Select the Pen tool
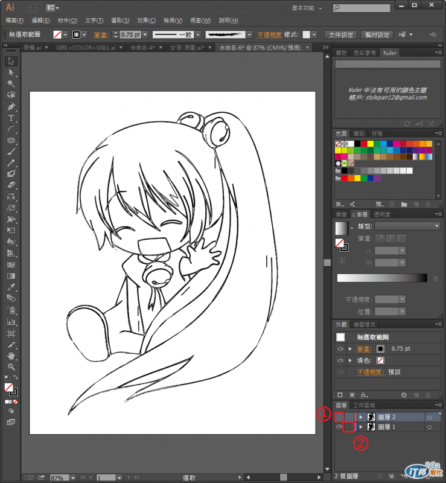The height and width of the screenshot is (483, 446). point(11,107)
